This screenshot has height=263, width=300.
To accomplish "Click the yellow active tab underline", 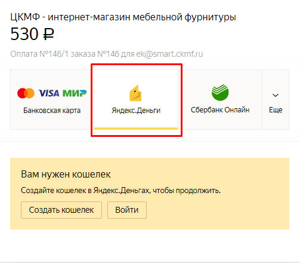I will pos(136,129).
